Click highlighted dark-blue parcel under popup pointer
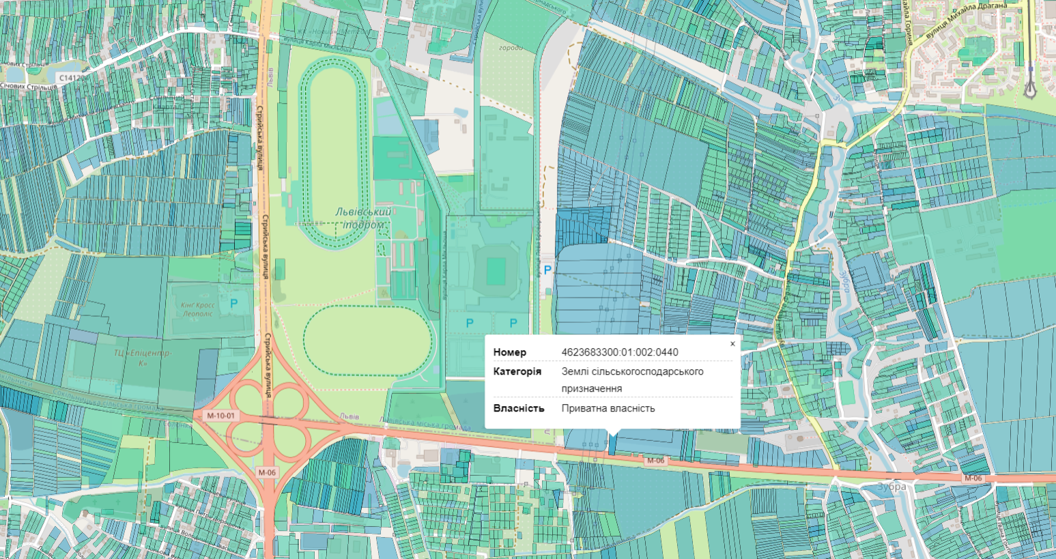1056x559 pixels. [612, 445]
